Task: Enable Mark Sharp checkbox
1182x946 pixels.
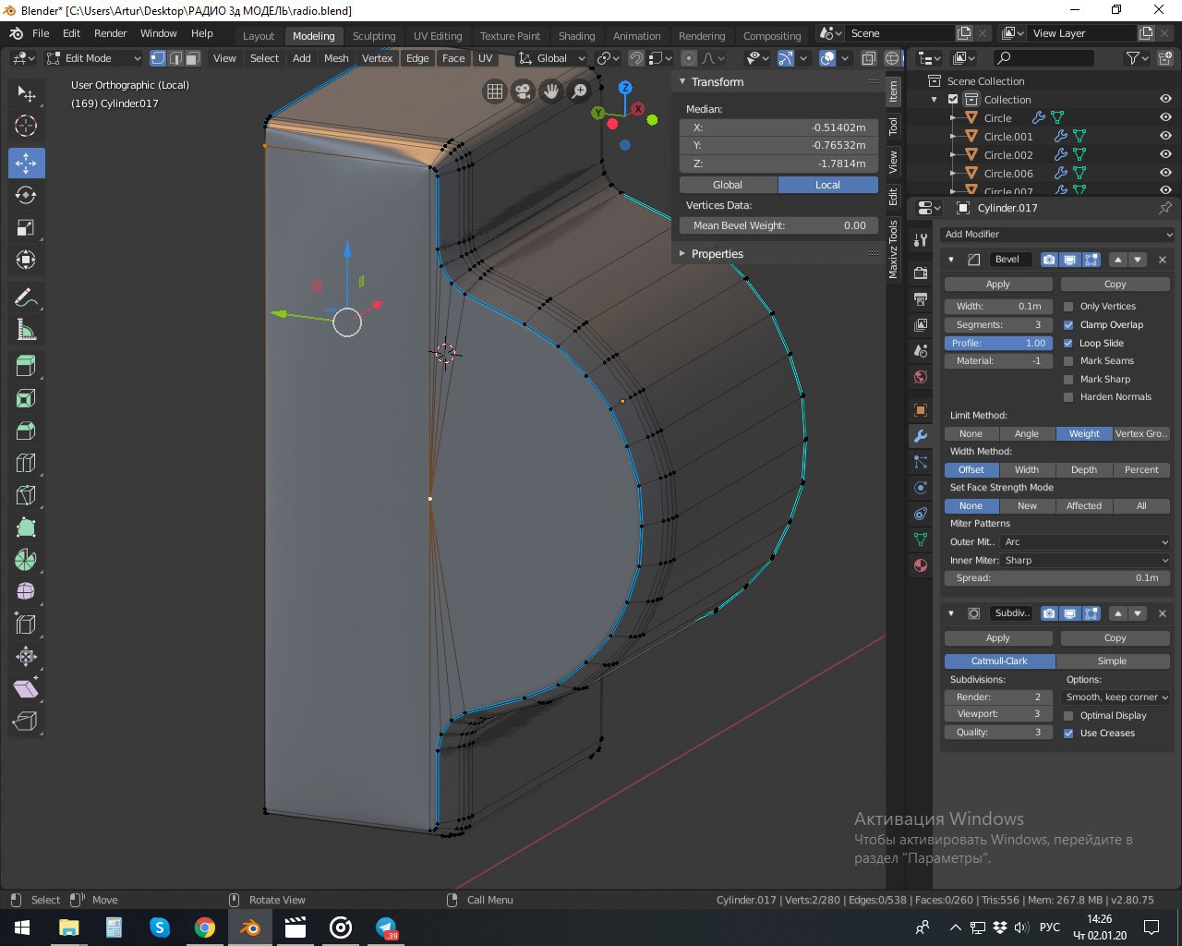Action: (1068, 380)
